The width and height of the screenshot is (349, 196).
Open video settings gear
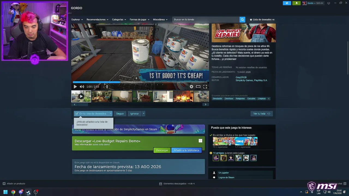pyautogui.click(x=191, y=87)
